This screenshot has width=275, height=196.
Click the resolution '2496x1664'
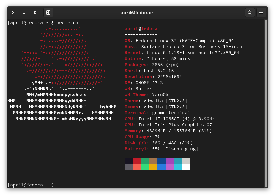(x=170, y=77)
